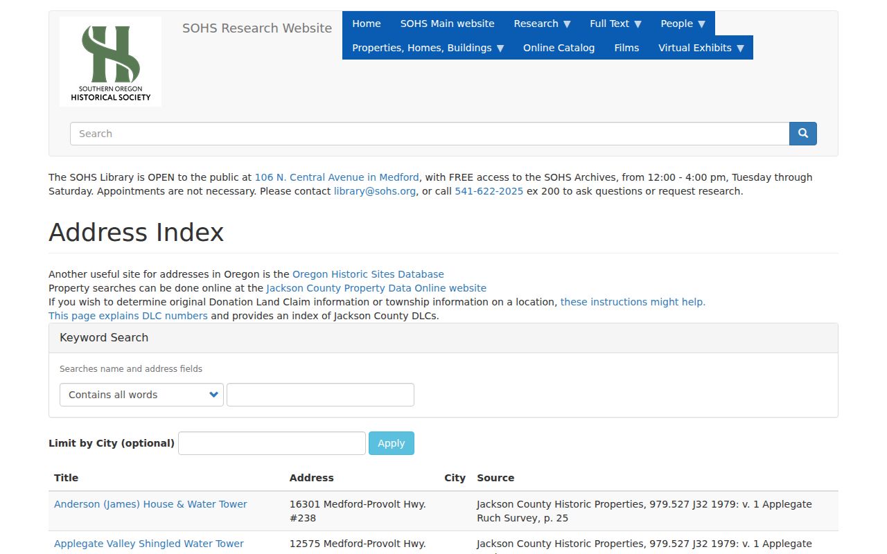Click the blue magnifier search button
Image resolution: width=887 pixels, height=554 pixels.
[x=803, y=134]
